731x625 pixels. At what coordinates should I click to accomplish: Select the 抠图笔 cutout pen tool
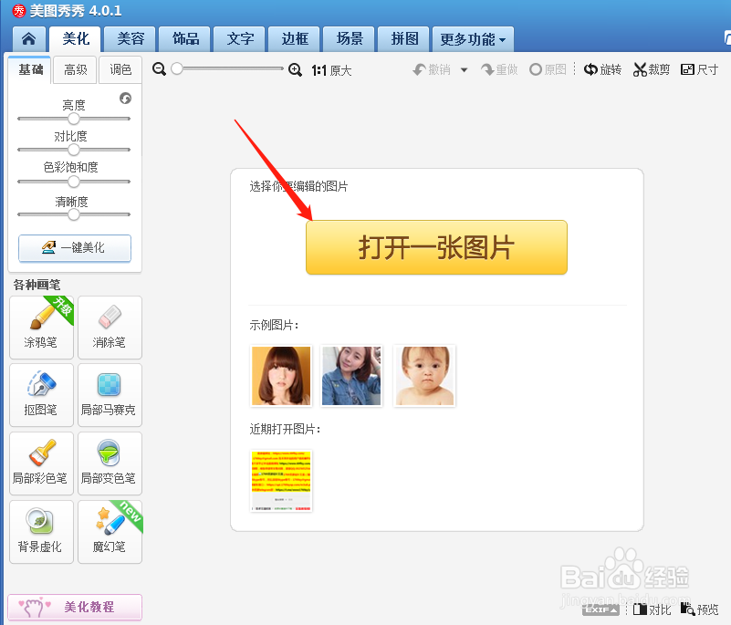[x=41, y=395]
